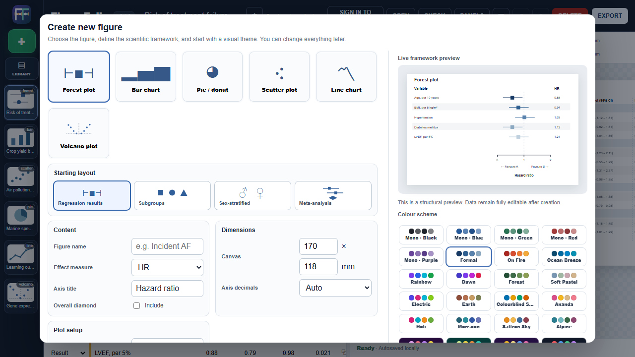
Task: Pick the Monsoon colour scheme
Action: [x=469, y=323]
